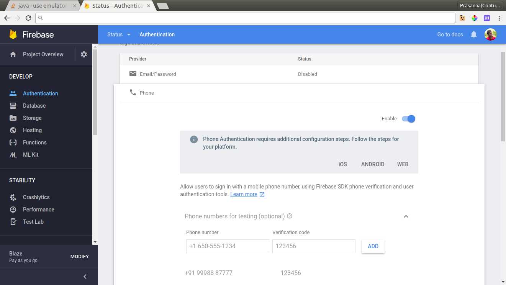Image resolution: width=506 pixels, height=285 pixels.
Task: Open notifications bell in header
Action: (474, 34)
